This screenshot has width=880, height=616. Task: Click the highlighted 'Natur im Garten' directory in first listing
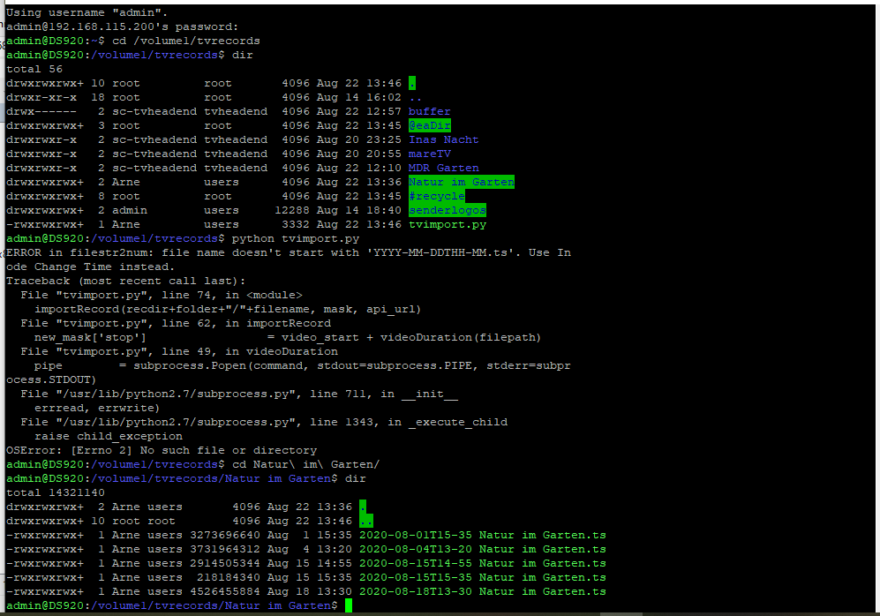point(462,182)
